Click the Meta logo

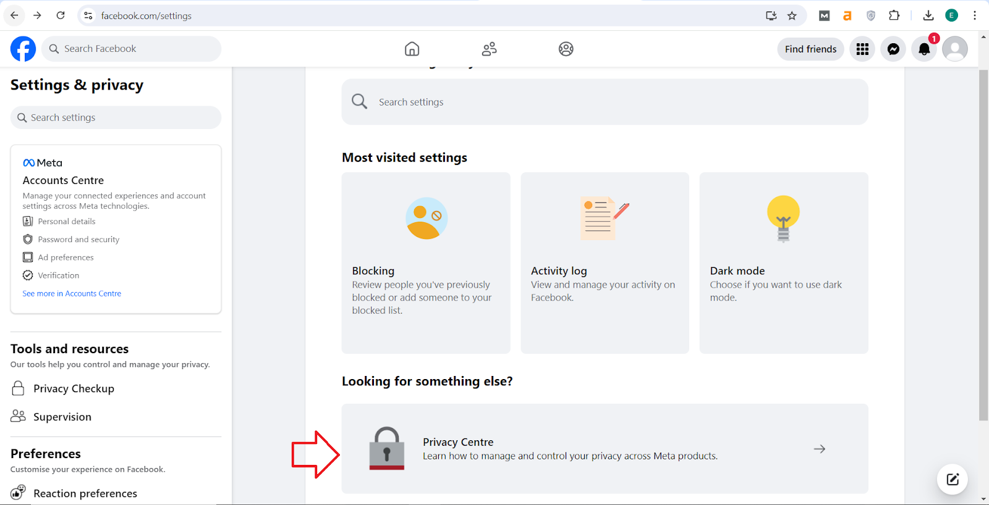[43, 163]
